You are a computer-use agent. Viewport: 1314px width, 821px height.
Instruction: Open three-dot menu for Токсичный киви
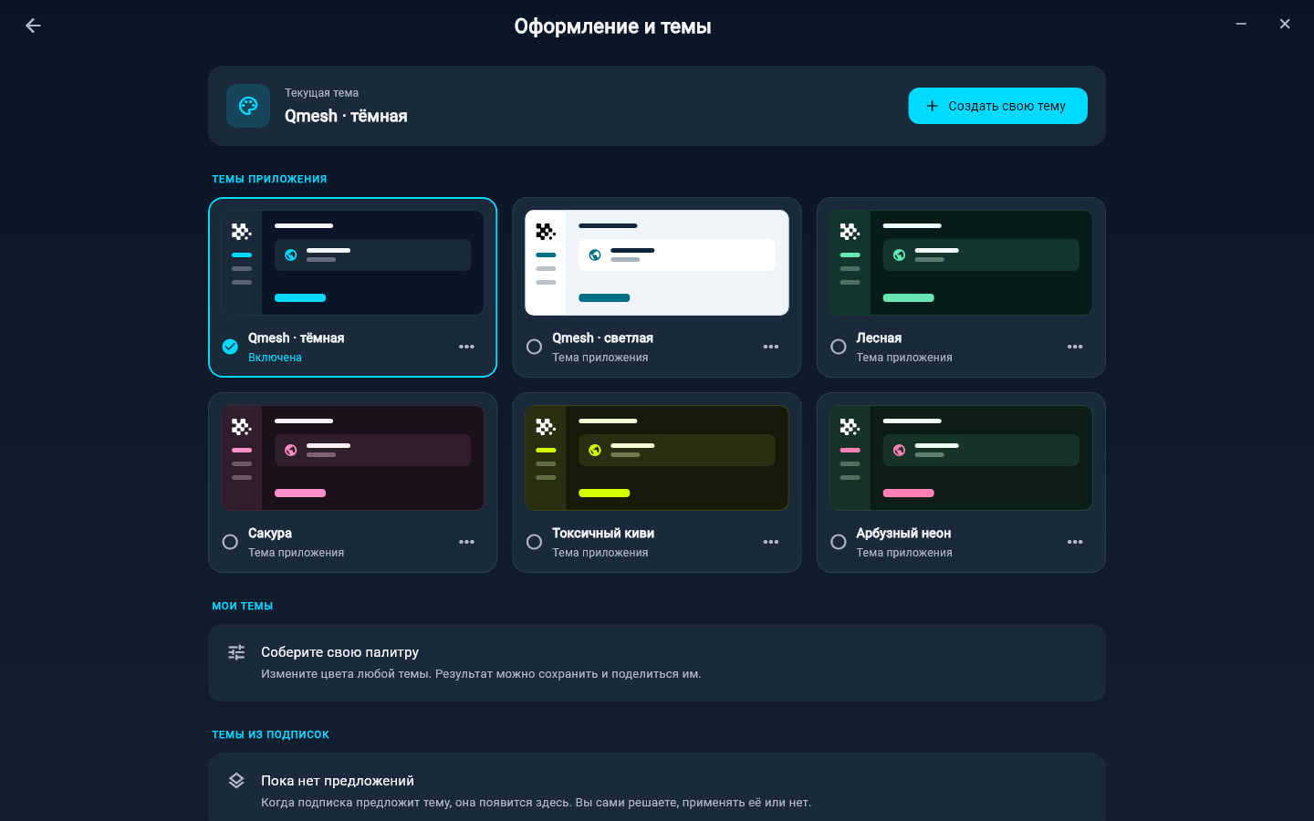point(771,542)
